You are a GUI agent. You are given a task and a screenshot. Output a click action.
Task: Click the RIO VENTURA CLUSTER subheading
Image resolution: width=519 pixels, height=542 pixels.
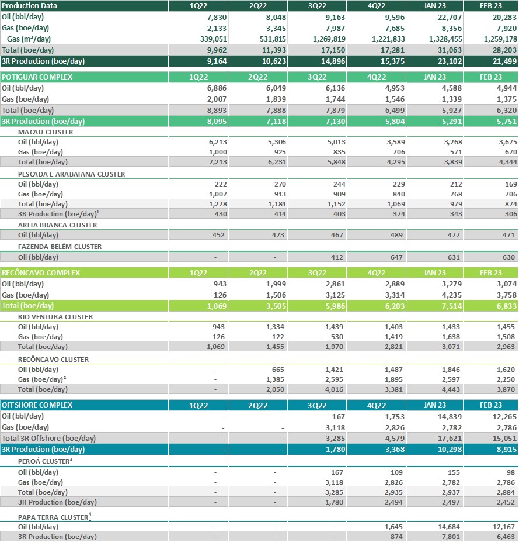(x=55, y=317)
